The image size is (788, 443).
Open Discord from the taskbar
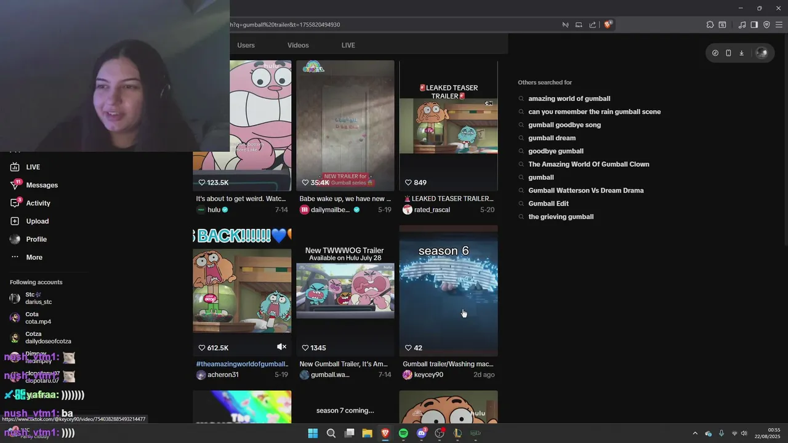[x=422, y=433]
